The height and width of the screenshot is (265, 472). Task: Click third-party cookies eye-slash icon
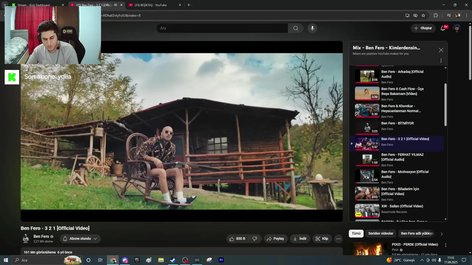point(416,15)
